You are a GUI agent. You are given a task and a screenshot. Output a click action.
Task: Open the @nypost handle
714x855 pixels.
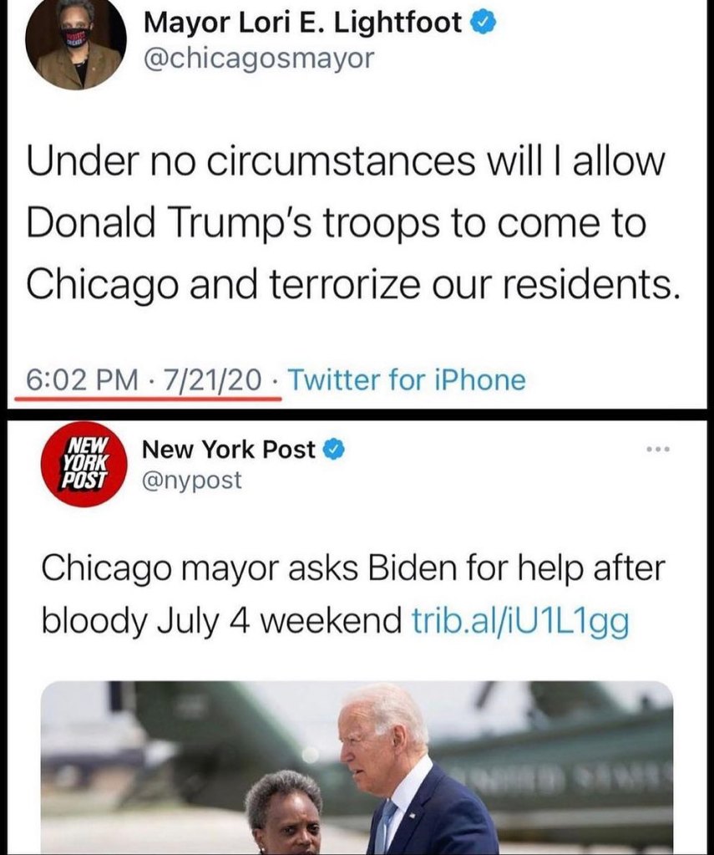coord(191,481)
